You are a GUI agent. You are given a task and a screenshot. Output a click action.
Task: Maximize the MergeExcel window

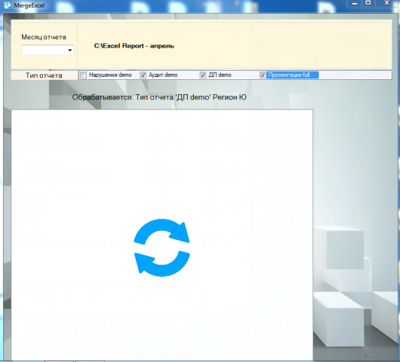[368, 3]
